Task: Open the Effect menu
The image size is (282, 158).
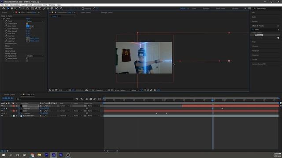Action: tap(30, 5)
